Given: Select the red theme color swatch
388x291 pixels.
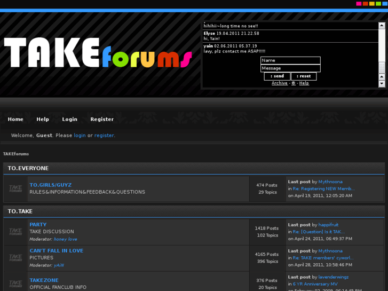Looking at the screenshot, I should tap(365, 4).
